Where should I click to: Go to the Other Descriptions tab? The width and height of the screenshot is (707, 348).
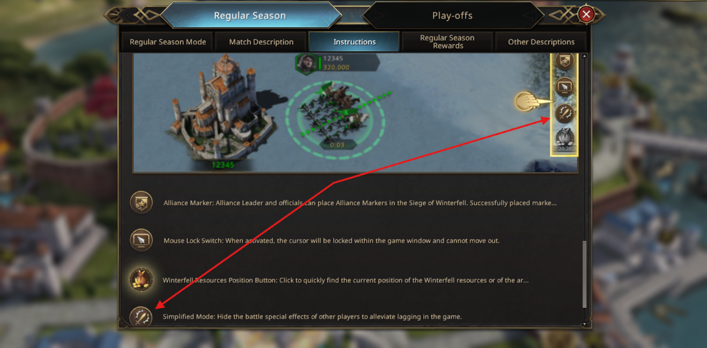click(x=541, y=42)
